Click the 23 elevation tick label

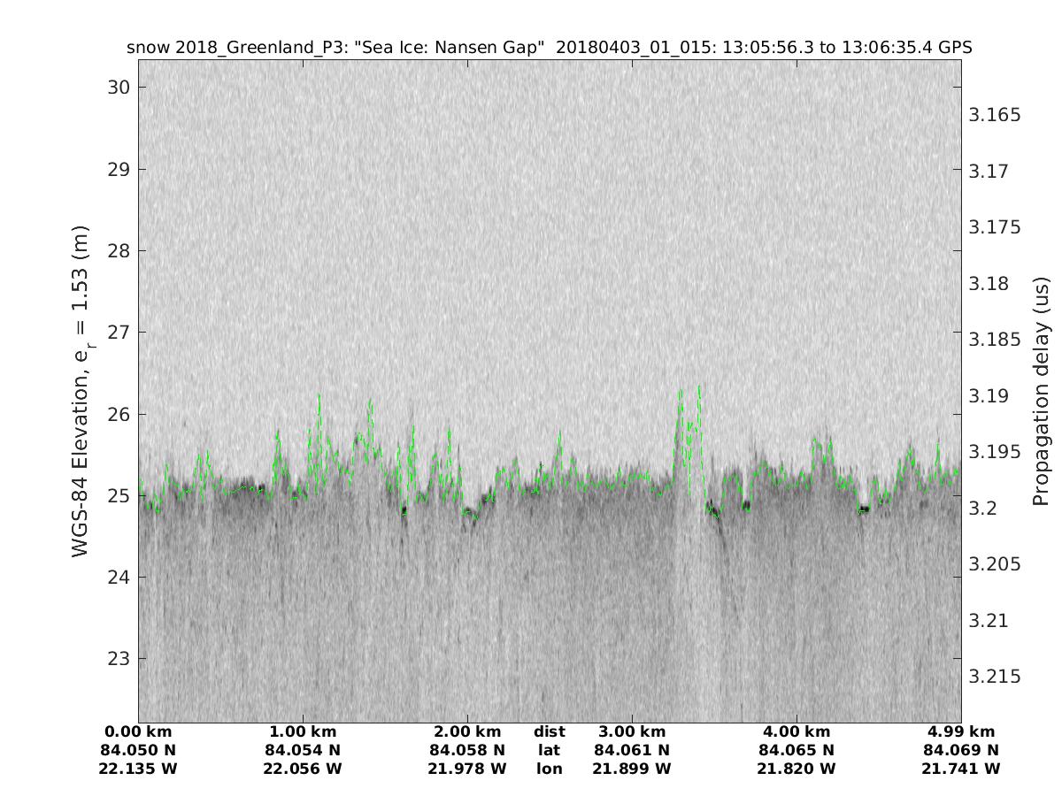click(x=118, y=659)
